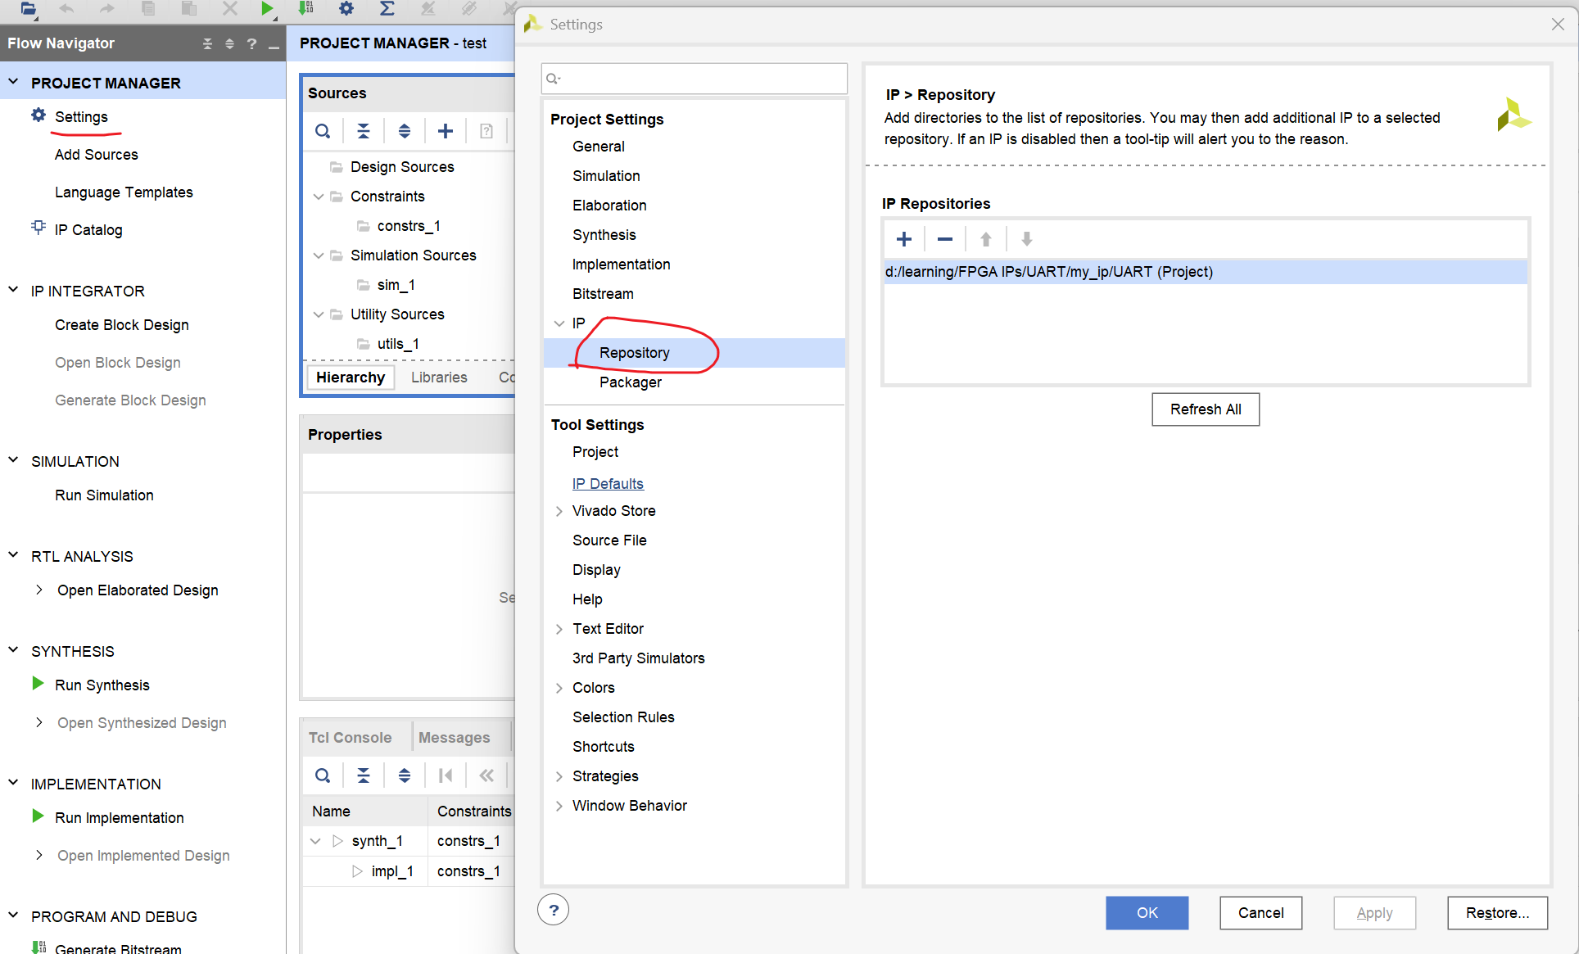The width and height of the screenshot is (1579, 954).
Task: Add a new IP repository with plus icon
Action: [x=903, y=239]
